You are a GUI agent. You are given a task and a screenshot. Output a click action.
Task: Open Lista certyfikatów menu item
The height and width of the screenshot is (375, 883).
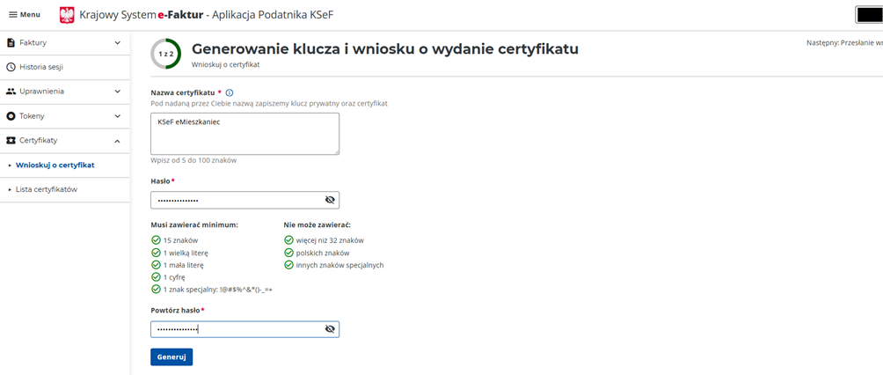click(47, 189)
